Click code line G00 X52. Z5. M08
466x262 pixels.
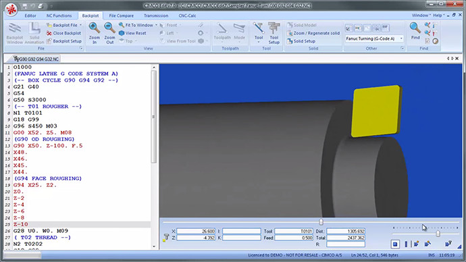pos(43,133)
